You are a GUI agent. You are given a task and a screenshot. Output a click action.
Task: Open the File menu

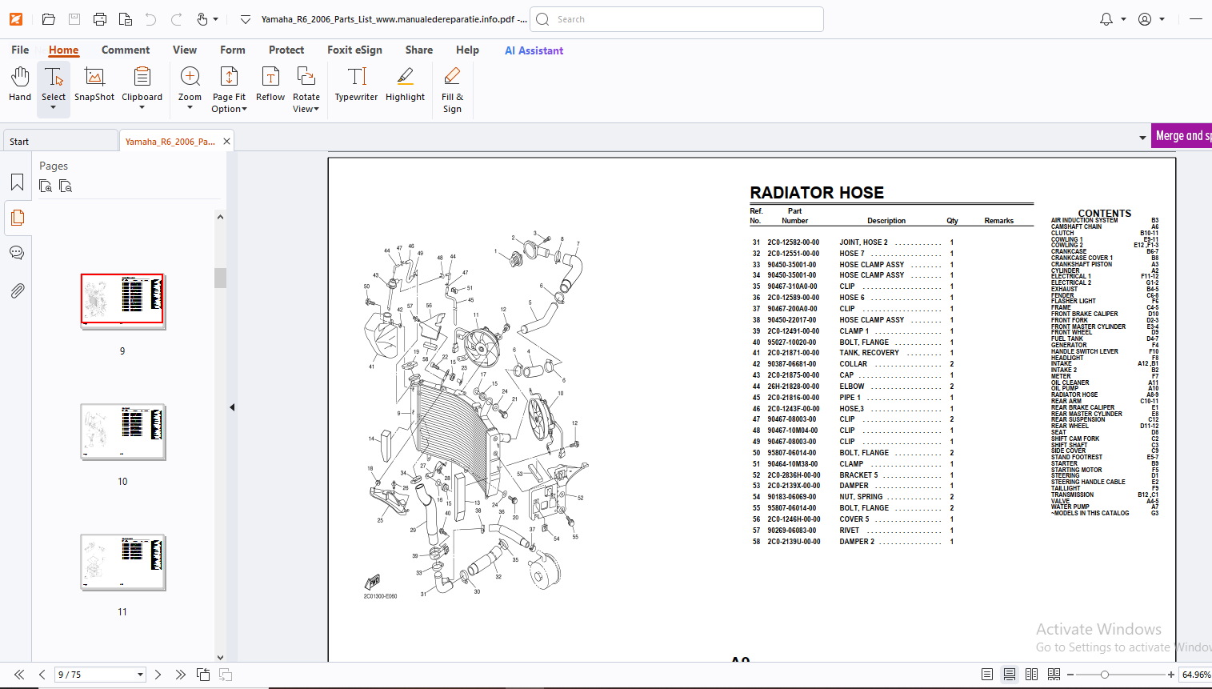pyautogui.click(x=20, y=50)
